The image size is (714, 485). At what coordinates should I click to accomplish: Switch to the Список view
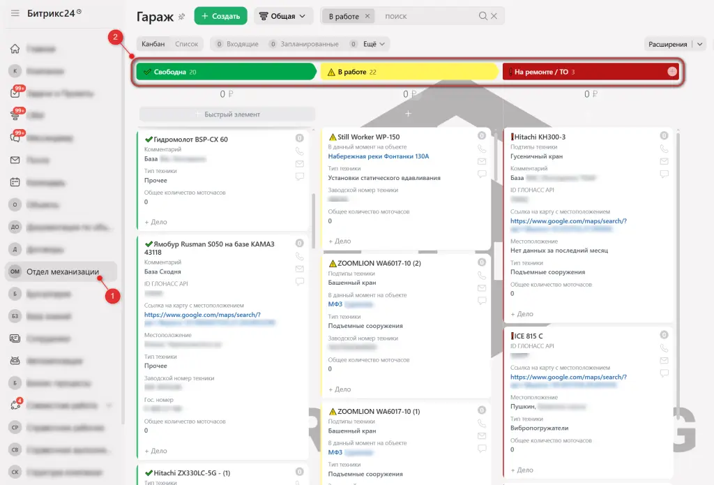[187, 44]
